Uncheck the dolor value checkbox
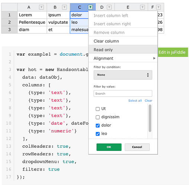189x185 pixels. pyautogui.click(x=98, y=126)
